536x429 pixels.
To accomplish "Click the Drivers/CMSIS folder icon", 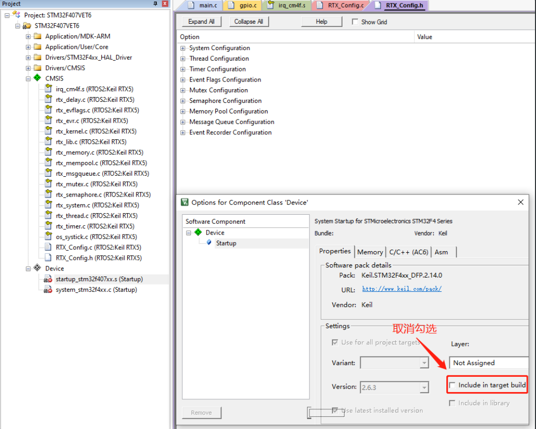I will [37, 67].
